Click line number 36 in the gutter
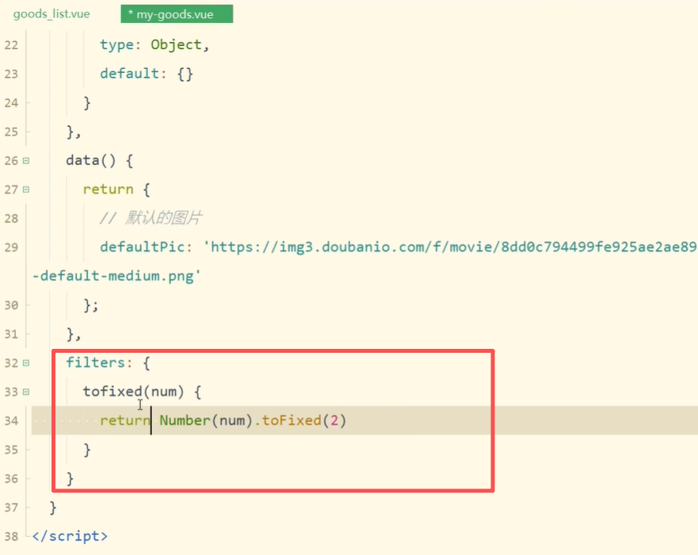The width and height of the screenshot is (698, 555). point(12,478)
